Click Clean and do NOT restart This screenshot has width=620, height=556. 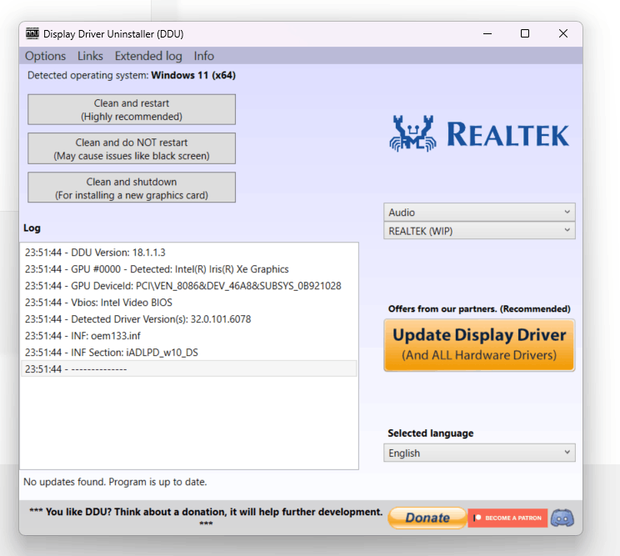coord(132,148)
